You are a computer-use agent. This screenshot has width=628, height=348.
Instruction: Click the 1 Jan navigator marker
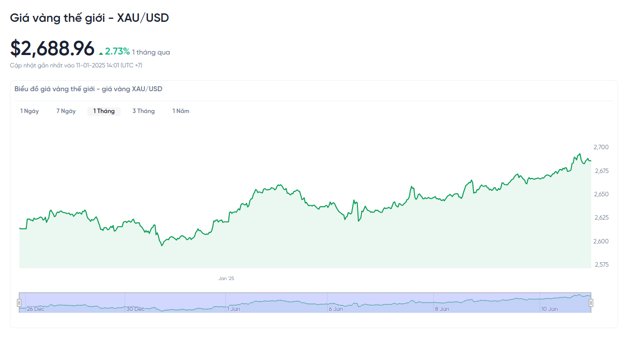click(x=233, y=309)
